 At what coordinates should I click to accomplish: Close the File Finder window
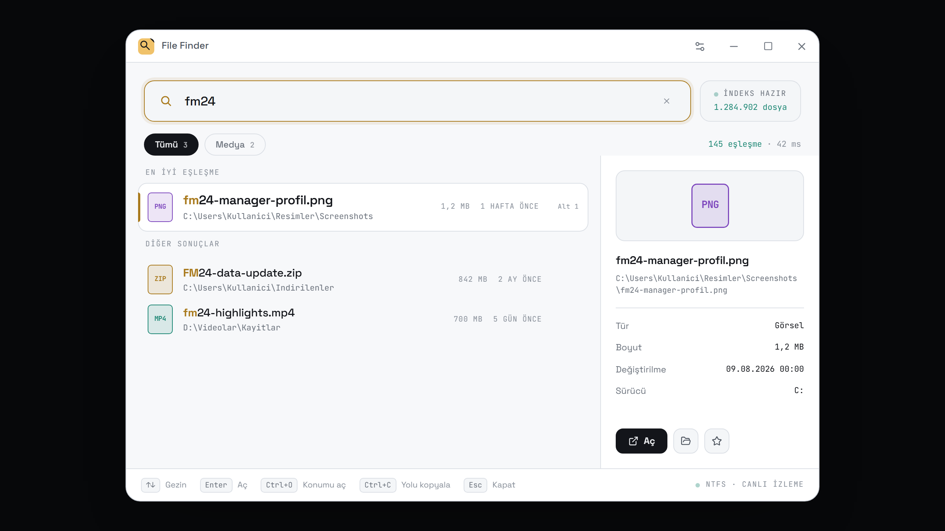pyautogui.click(x=801, y=46)
